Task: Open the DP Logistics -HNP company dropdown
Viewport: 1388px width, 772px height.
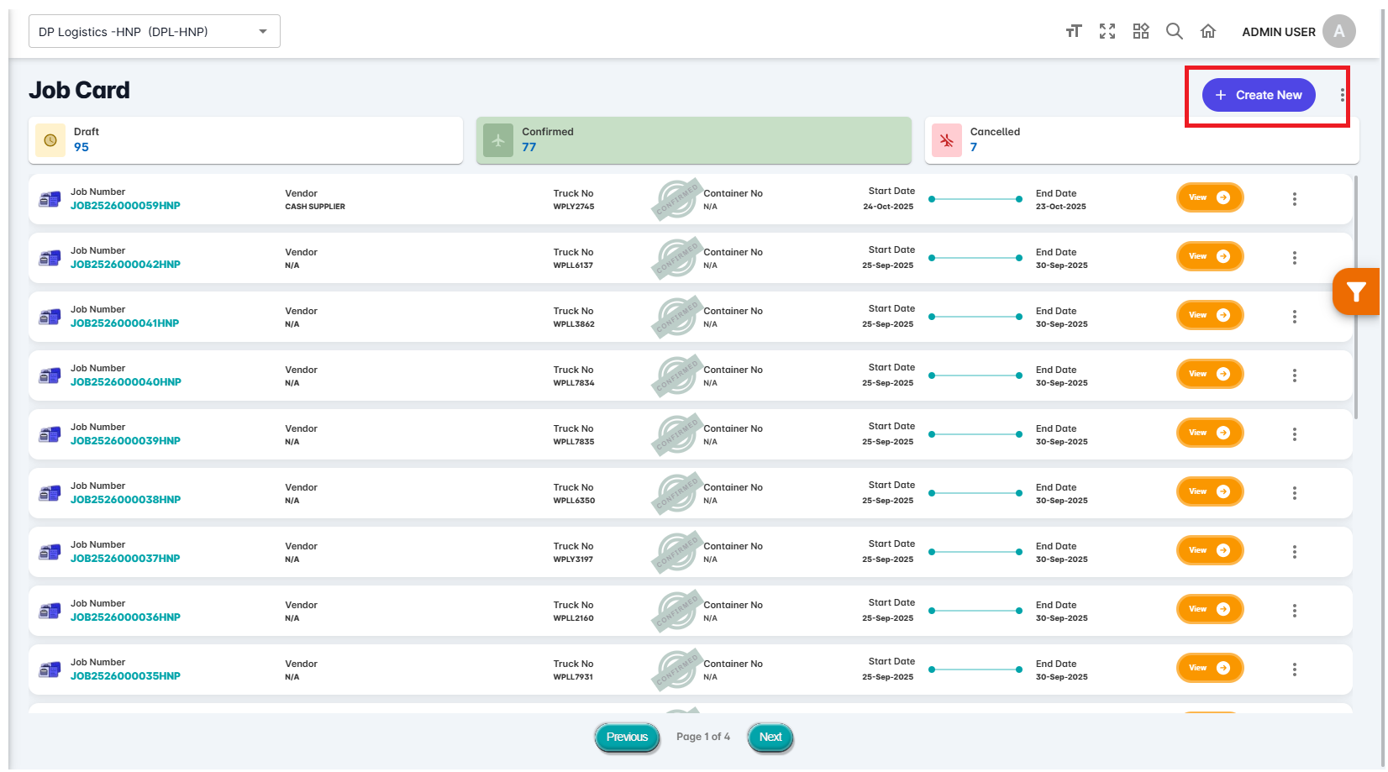Action: (155, 32)
